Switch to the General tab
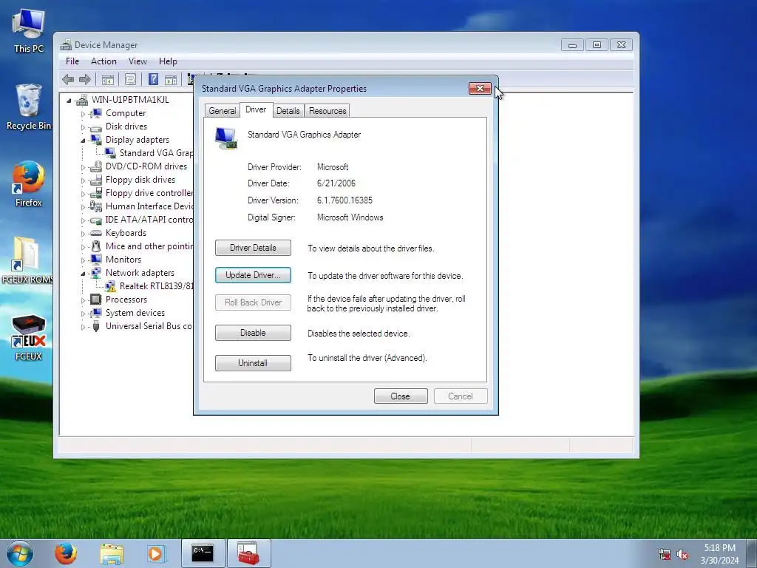Screen dimensions: 757x568 coord(222,111)
